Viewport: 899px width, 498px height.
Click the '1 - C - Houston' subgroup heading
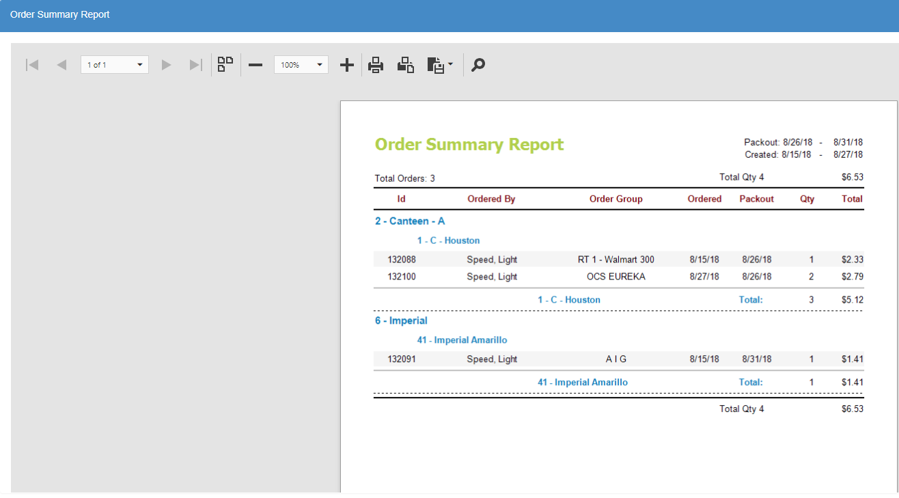[449, 240]
